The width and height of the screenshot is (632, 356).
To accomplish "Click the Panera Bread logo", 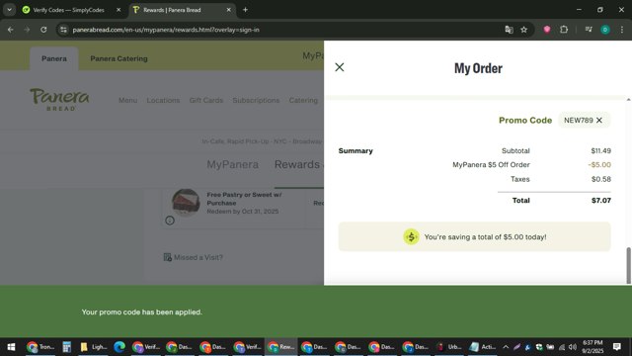I will point(59,99).
